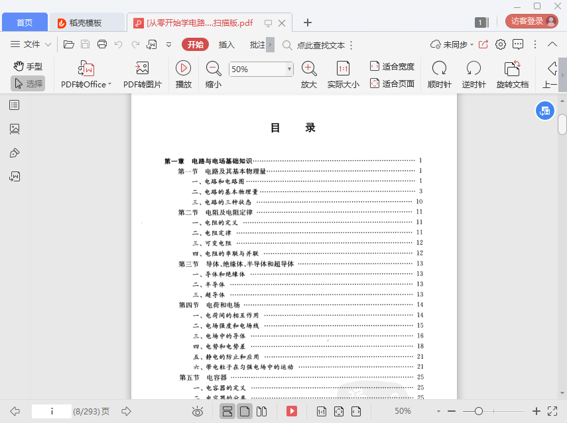
Task: Open the PDF to Office converter
Action: [x=86, y=75]
